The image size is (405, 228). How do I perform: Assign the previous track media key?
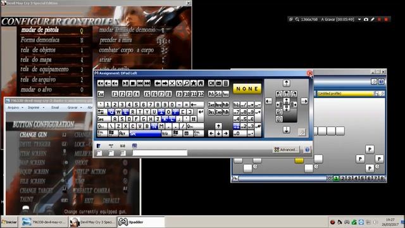(x=140, y=83)
